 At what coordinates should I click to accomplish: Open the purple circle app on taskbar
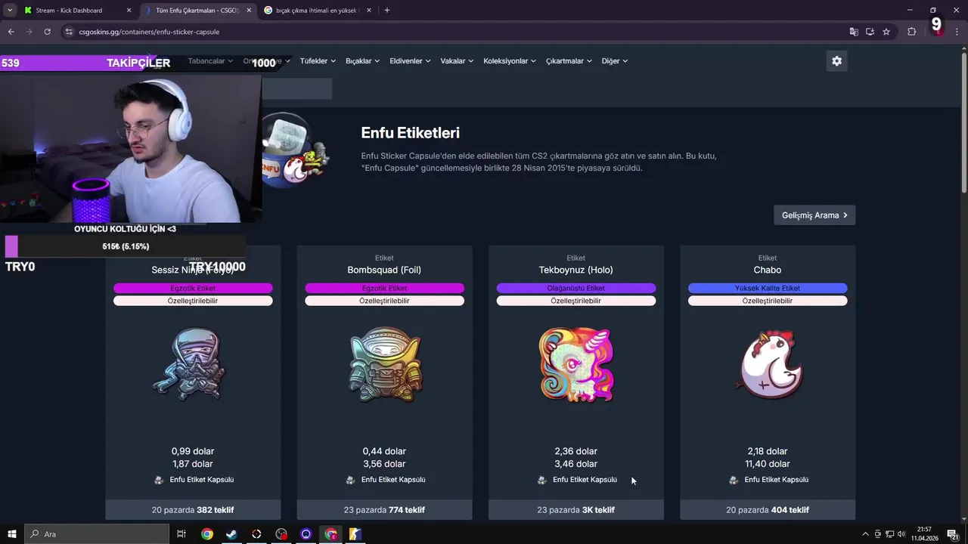306,534
